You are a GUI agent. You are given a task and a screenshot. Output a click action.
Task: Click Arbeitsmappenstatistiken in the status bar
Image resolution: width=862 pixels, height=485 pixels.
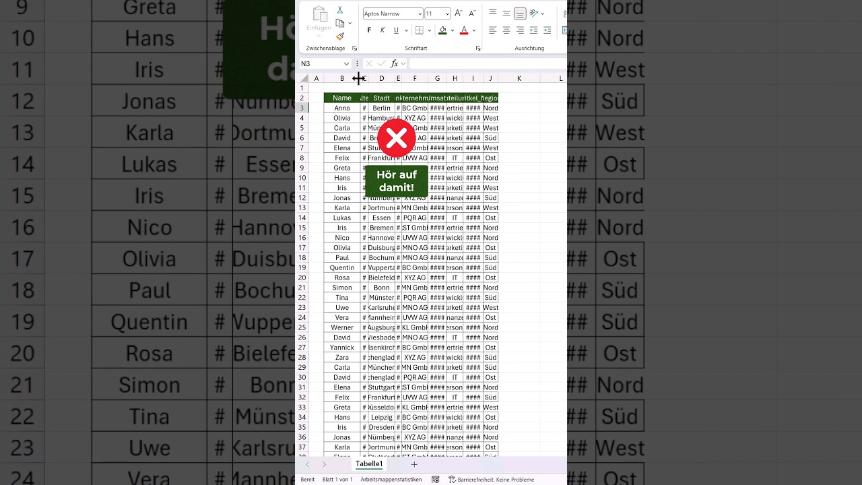pyautogui.click(x=391, y=480)
